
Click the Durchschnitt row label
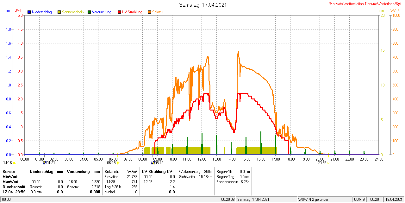(14, 187)
